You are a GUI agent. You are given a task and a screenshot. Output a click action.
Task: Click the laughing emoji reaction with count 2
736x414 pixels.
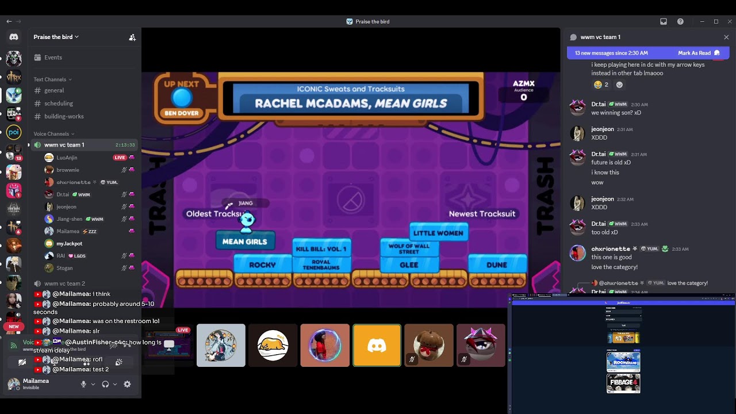[601, 85]
